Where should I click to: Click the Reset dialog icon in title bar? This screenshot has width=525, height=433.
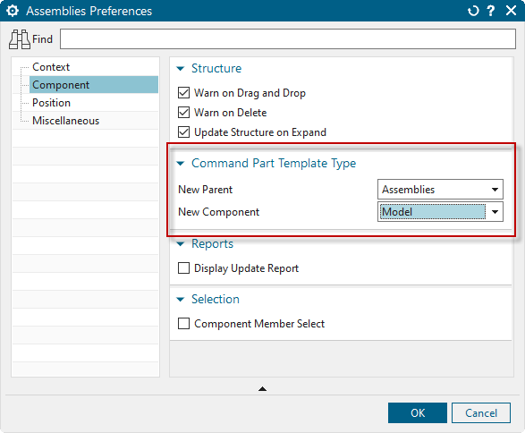[x=473, y=11]
